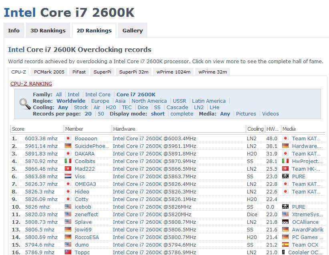Screen dimensions: 329x255
Task: Show 50 records per page
Action: coord(101,114)
